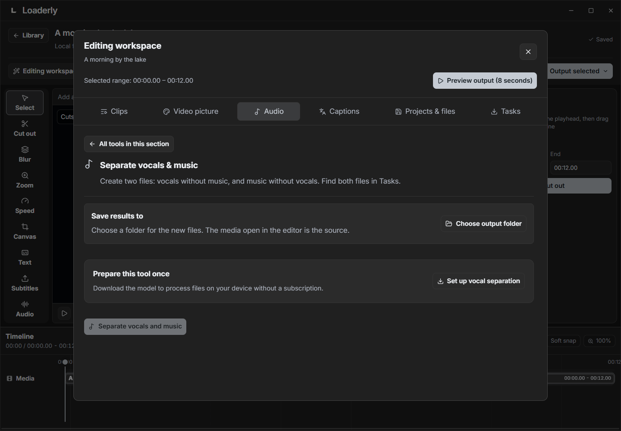Go back to All tools in this section
Image resolution: width=621 pixels, height=431 pixels.
[129, 144]
